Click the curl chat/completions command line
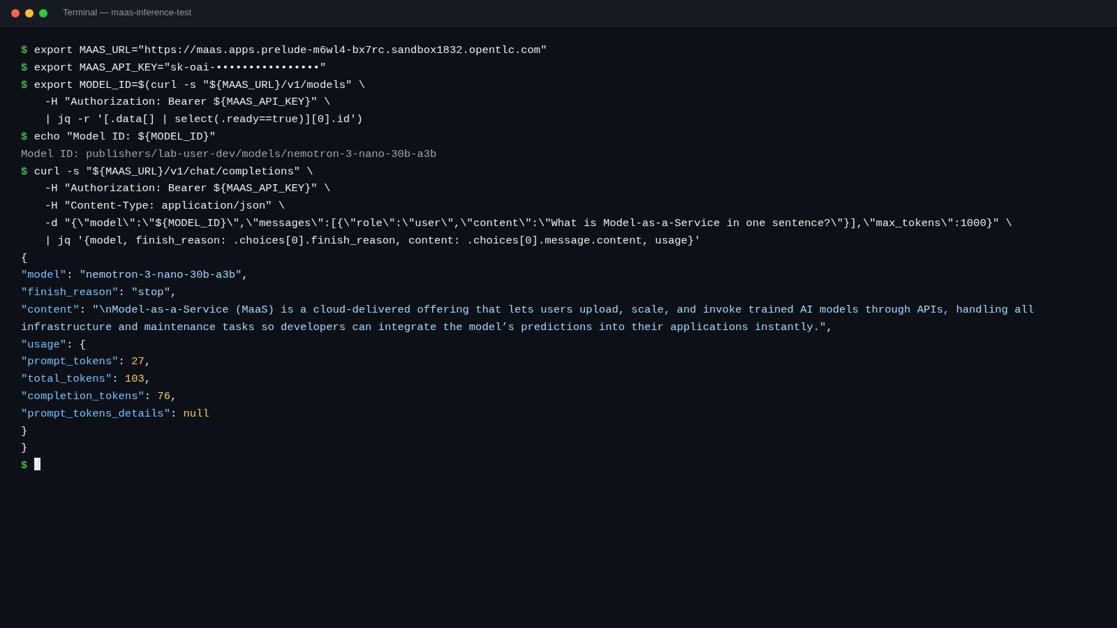 pos(168,172)
